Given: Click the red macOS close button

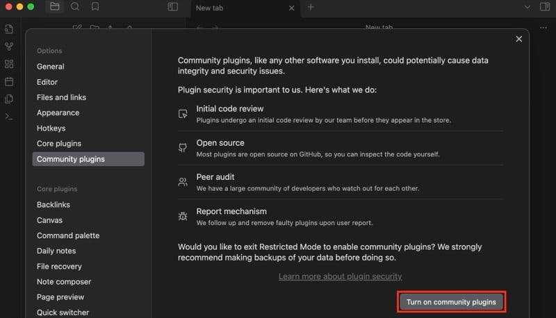Looking at the screenshot, I should pyautogui.click(x=9, y=7).
